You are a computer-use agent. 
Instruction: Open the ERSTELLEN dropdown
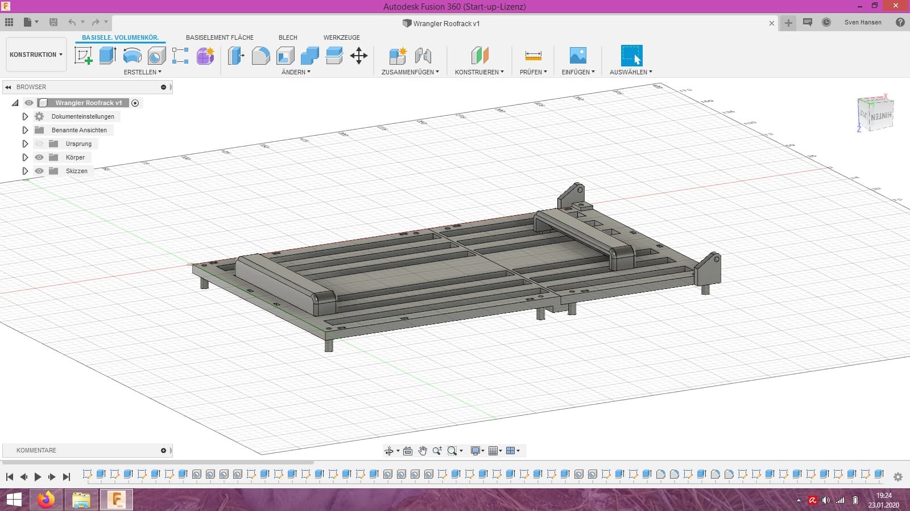click(143, 72)
